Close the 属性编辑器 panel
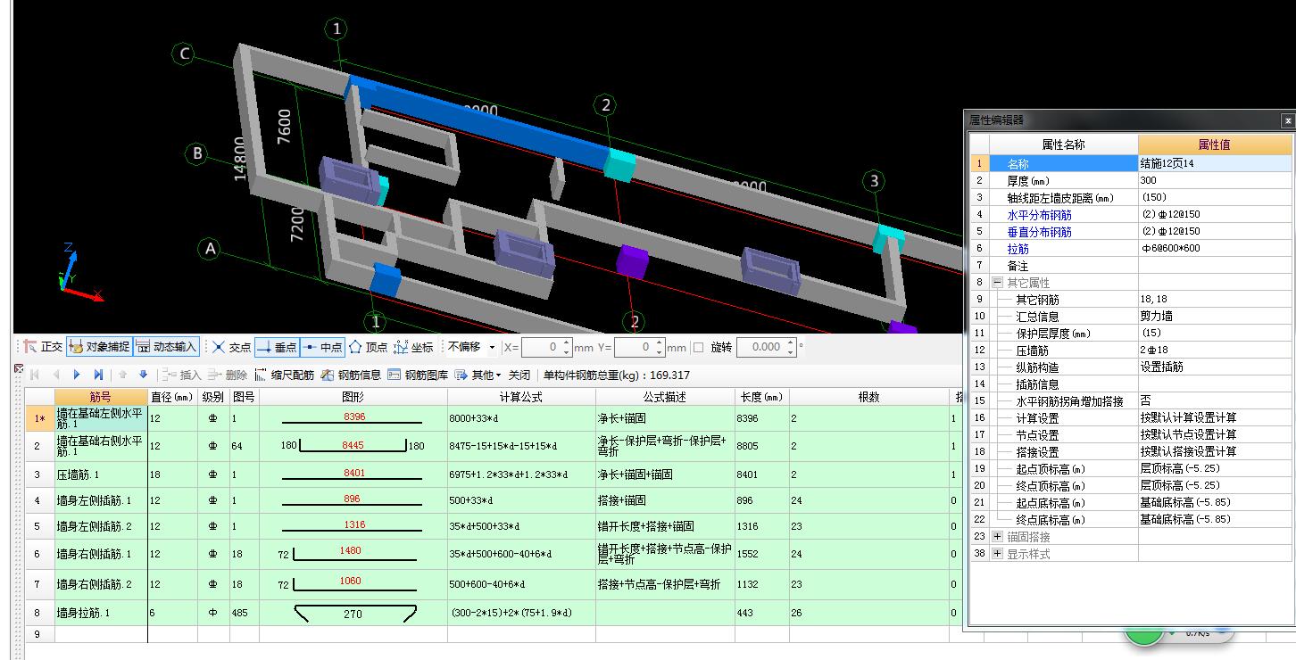 click(x=1287, y=120)
